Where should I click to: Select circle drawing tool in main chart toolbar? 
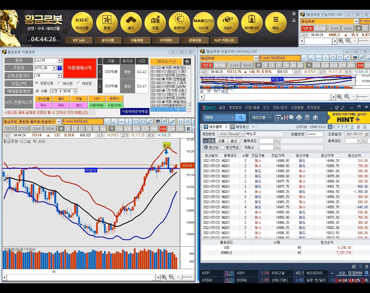click(x=136, y=122)
